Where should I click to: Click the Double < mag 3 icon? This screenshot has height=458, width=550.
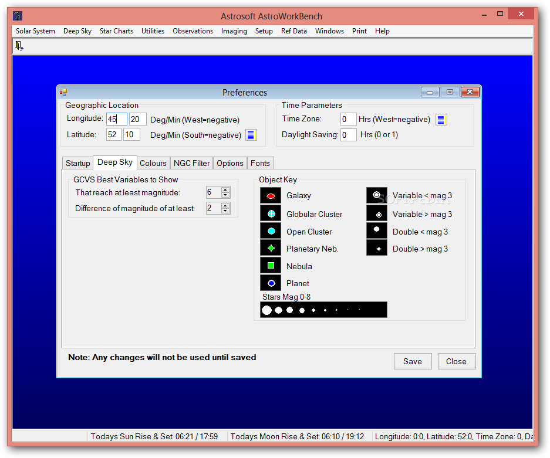click(377, 231)
